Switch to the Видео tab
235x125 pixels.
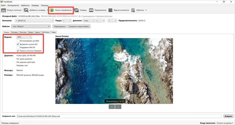[31, 32]
